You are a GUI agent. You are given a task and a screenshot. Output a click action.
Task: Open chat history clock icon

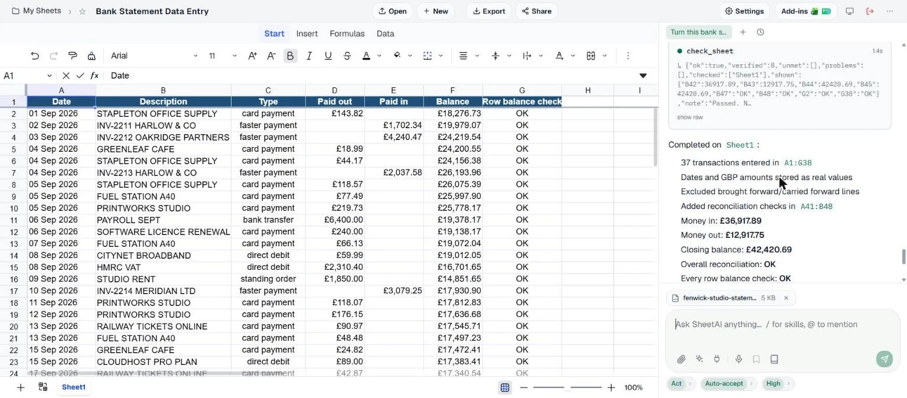pyautogui.click(x=761, y=32)
